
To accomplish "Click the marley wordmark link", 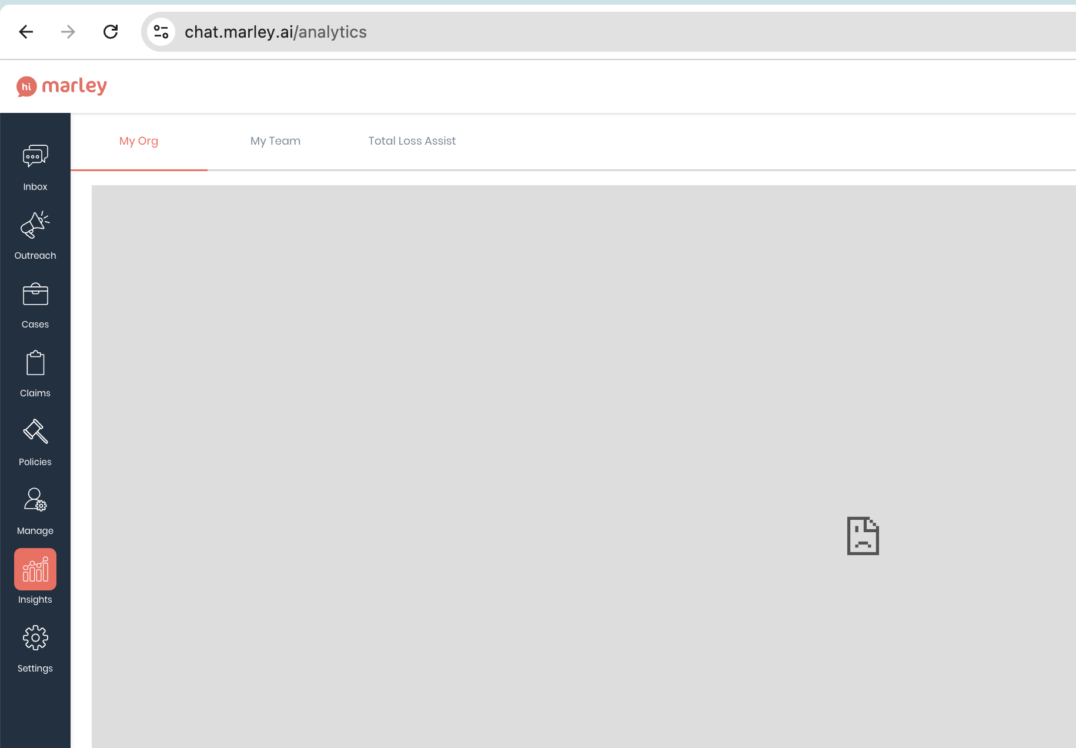I will [x=75, y=86].
